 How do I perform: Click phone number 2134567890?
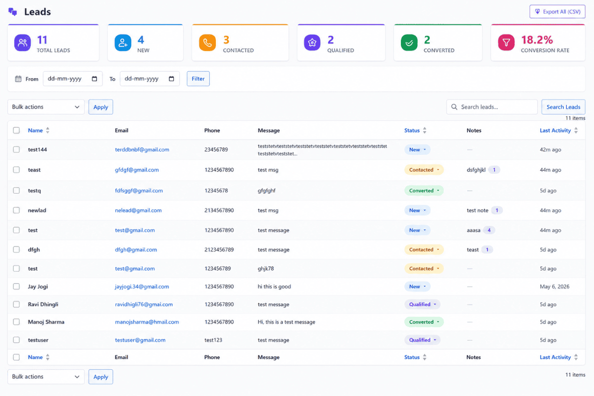(219, 210)
